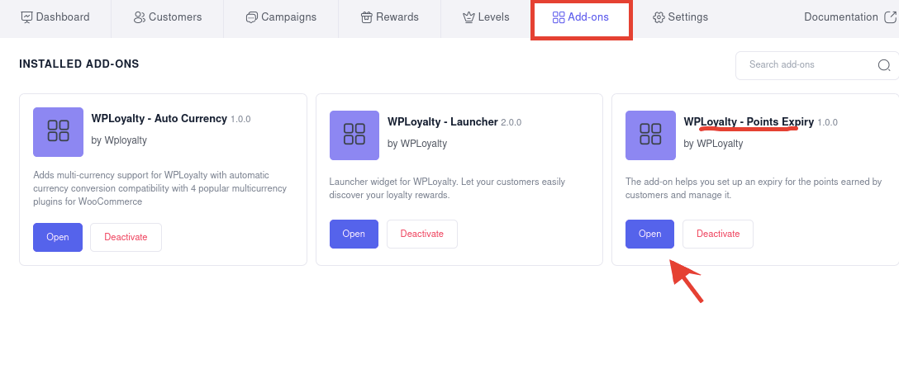Click the Points Expiry add-on grid icon
This screenshot has height=379, width=899.
tap(650, 135)
